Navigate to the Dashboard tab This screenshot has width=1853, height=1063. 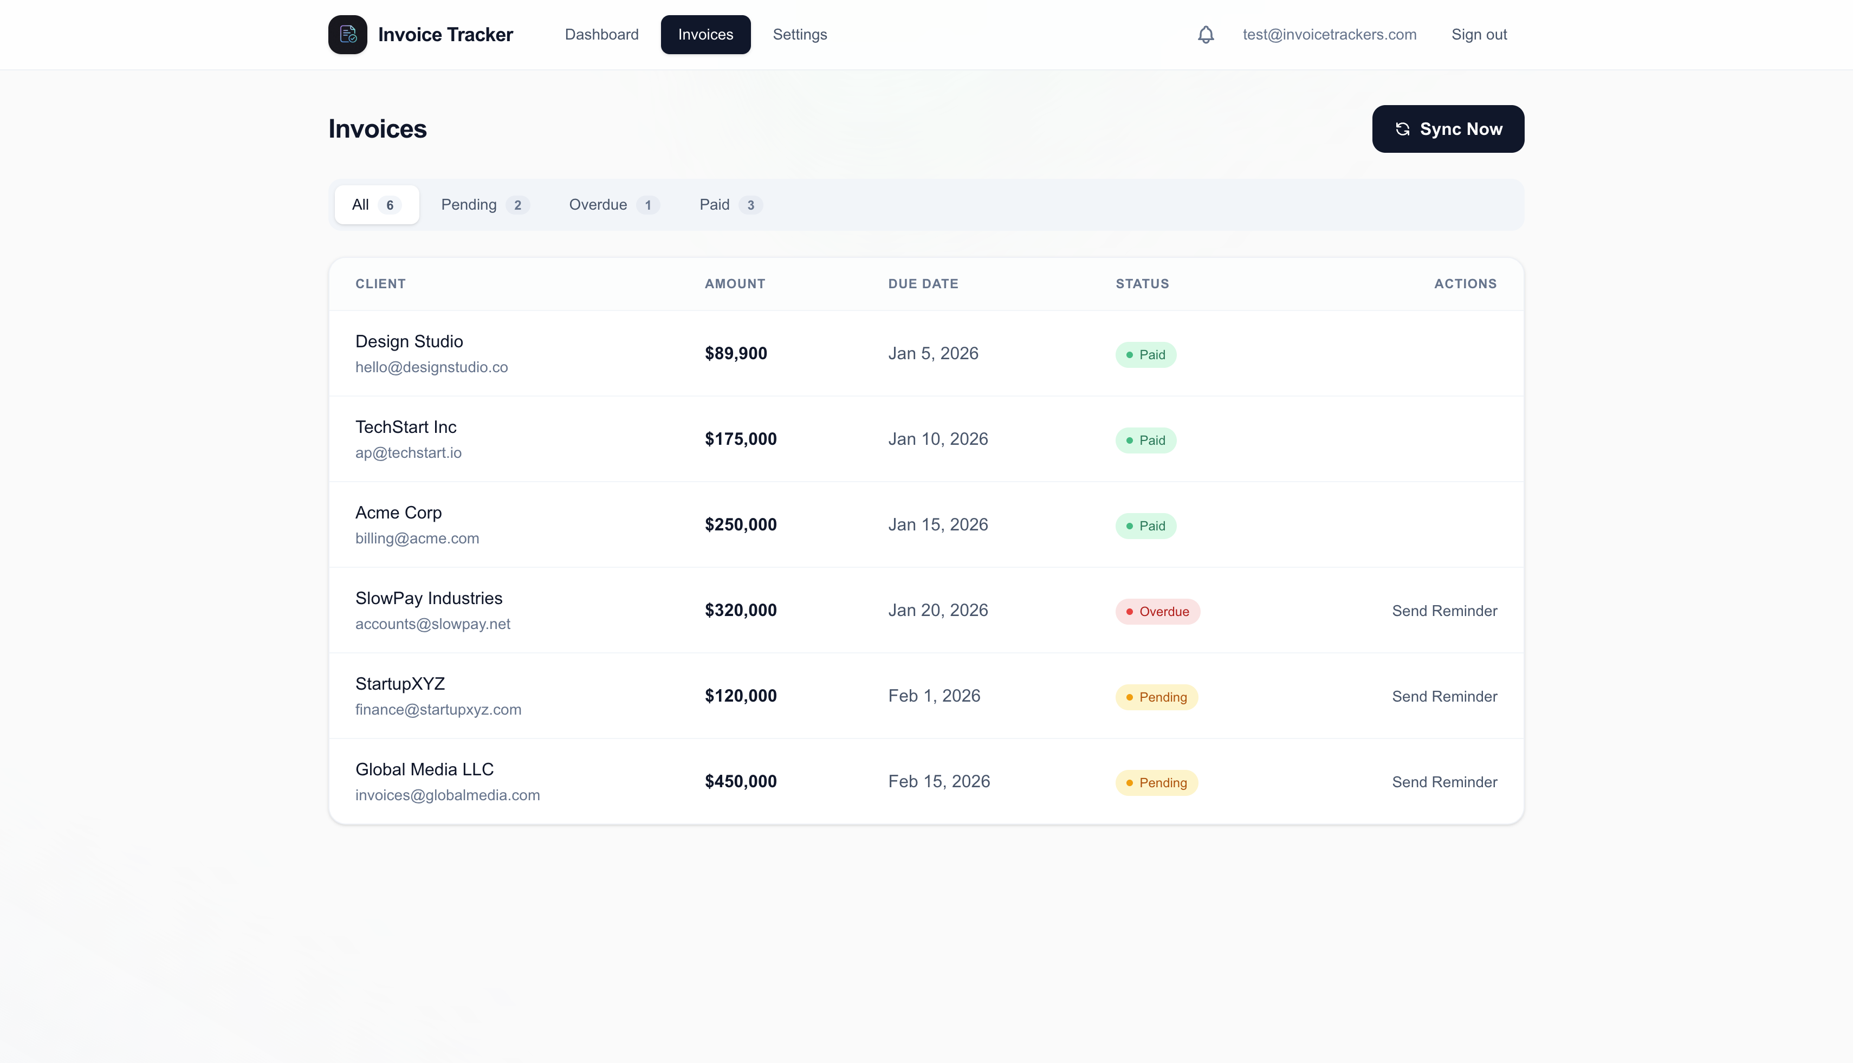coord(601,34)
